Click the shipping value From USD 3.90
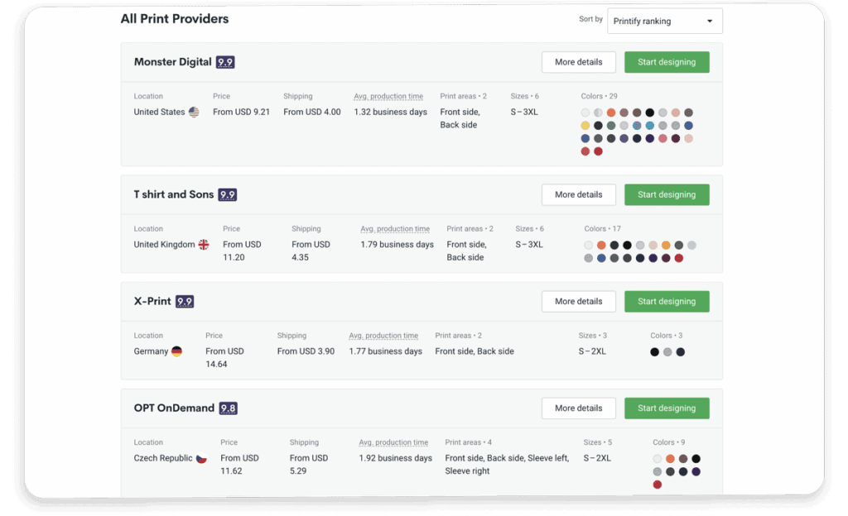Screen dimensions: 848x516 pos(306,352)
